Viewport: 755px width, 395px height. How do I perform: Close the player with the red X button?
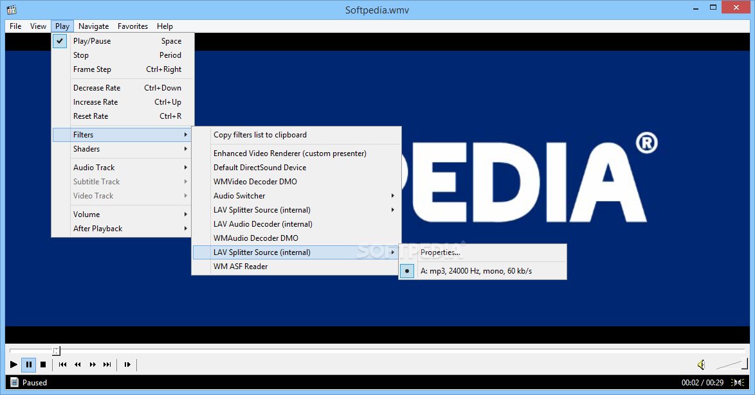[x=736, y=7]
